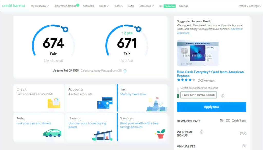
Task: Click the ANNUAL FEE label
Action: tap(186, 146)
